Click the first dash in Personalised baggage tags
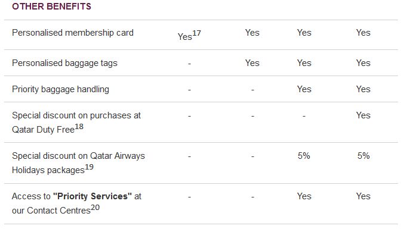This screenshot has height=229, width=404. tap(189, 64)
